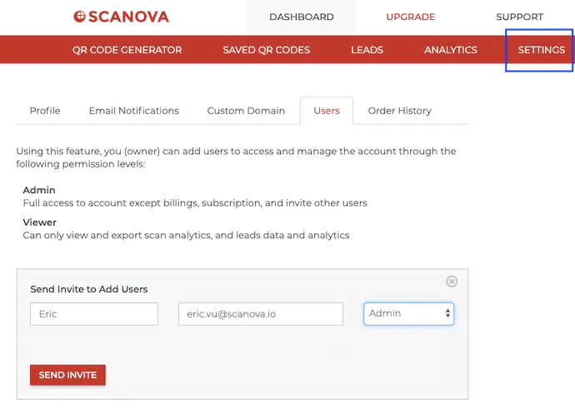Click text 'Can only view and export scan analytics'

tap(117, 235)
